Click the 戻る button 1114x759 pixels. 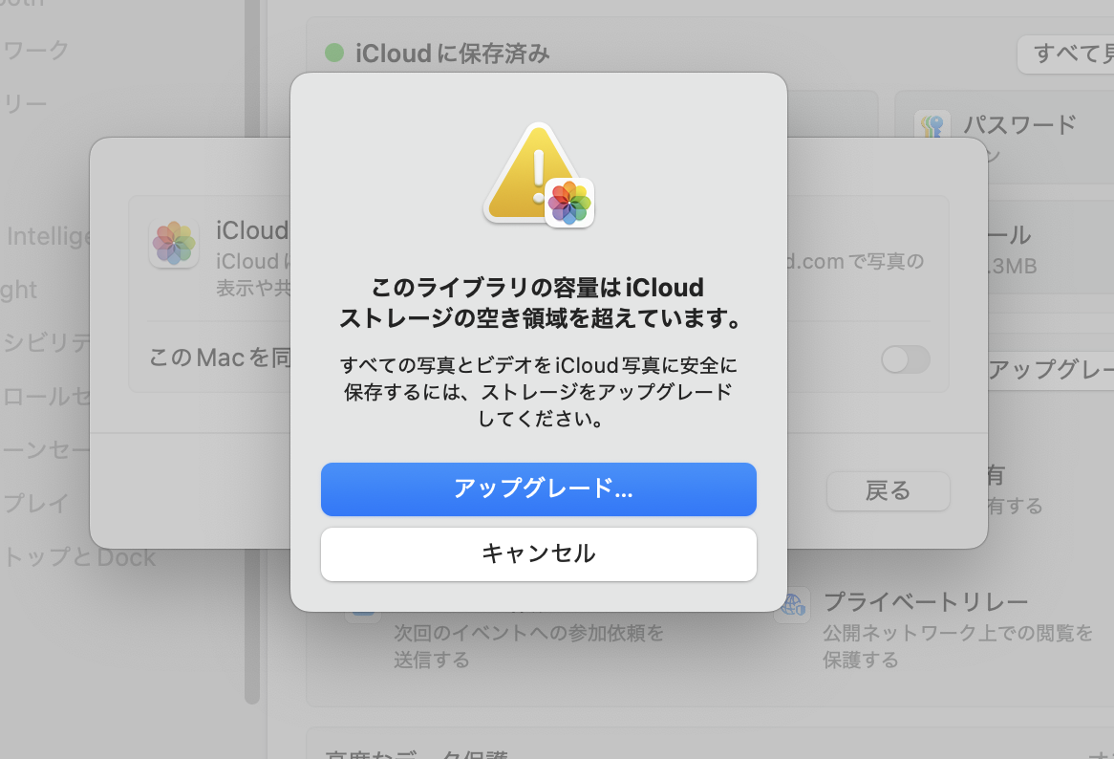pos(888,490)
